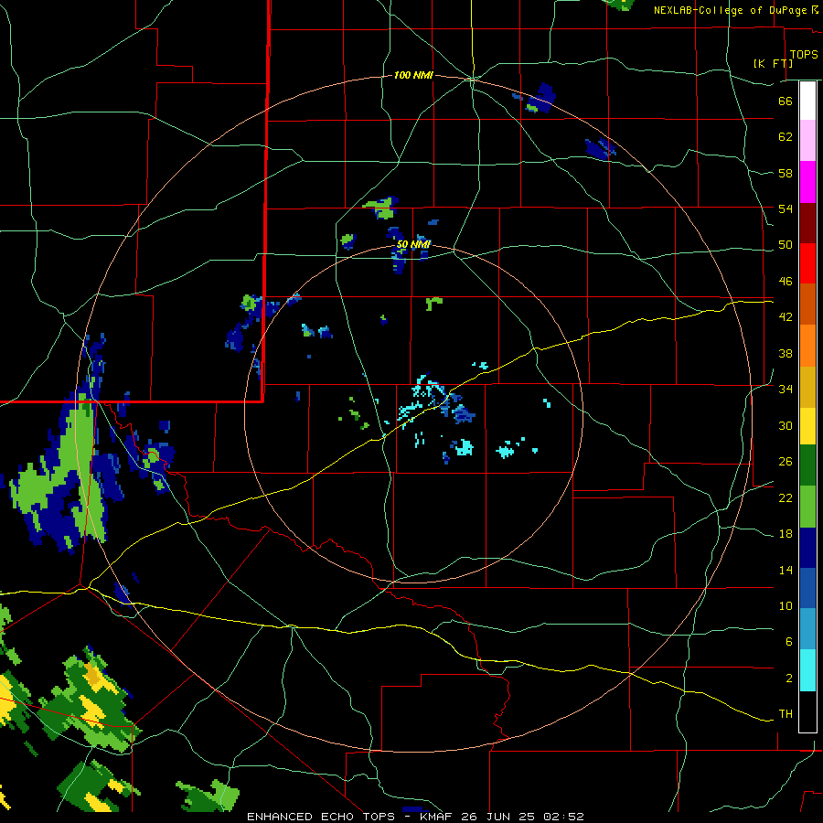The image size is (823, 823).
Task: Select the magenta legend color block
Action: point(807,182)
